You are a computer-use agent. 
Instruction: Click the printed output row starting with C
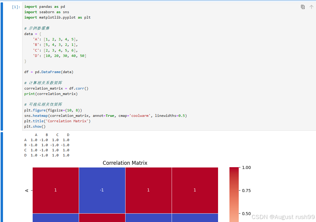47,150
